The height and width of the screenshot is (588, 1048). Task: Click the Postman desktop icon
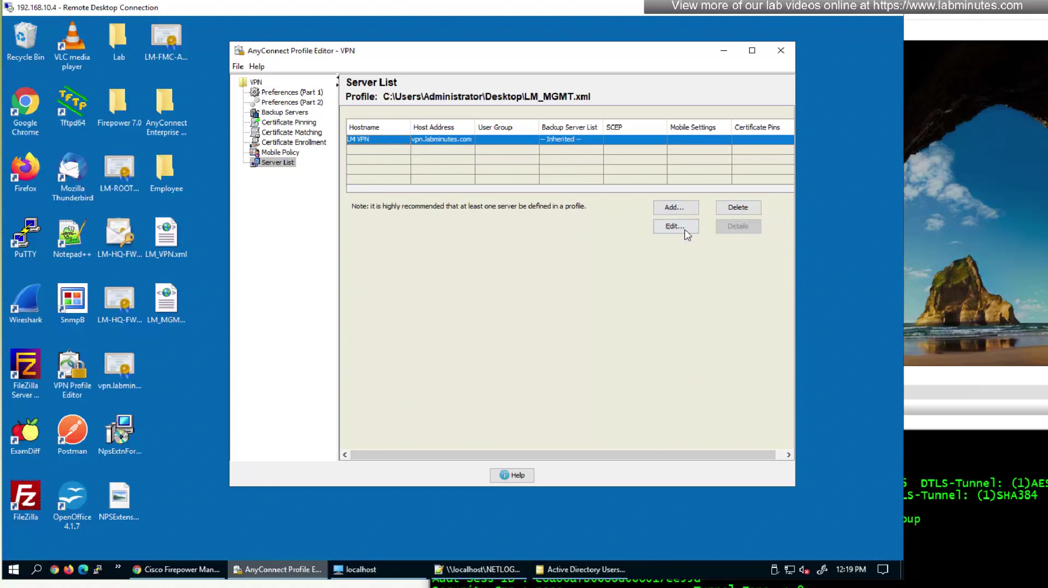coord(72,434)
